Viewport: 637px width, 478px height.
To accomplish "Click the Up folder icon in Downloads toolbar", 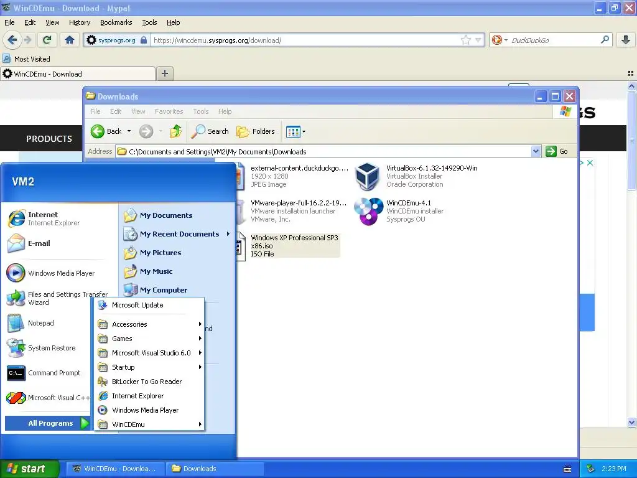I will pyautogui.click(x=176, y=131).
